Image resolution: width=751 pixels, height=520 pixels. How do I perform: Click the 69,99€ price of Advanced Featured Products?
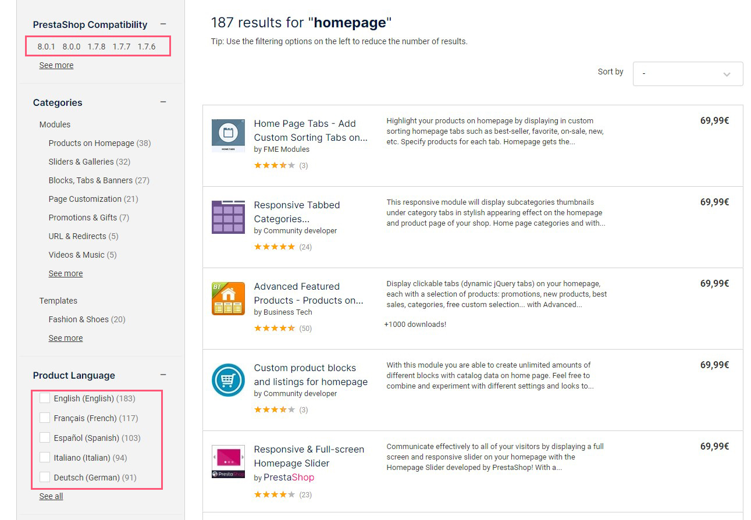tap(714, 283)
